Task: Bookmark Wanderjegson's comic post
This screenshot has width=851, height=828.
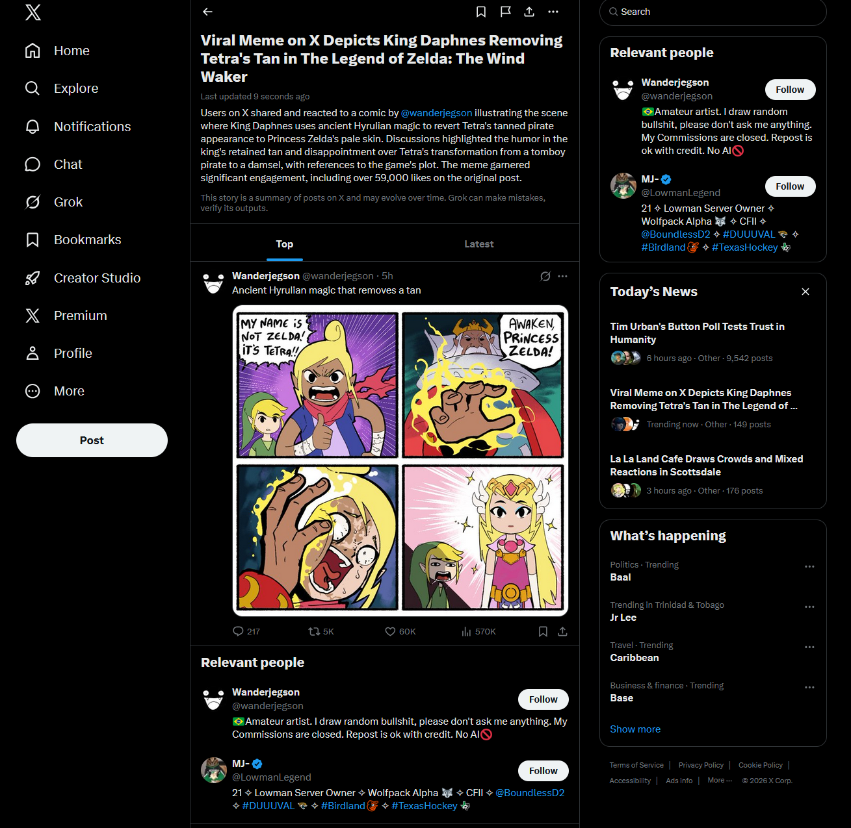Action: click(x=543, y=631)
